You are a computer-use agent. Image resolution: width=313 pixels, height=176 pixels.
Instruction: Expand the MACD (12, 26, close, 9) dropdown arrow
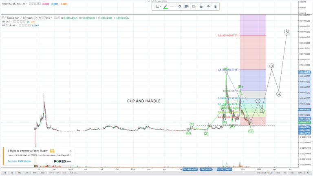[x=26, y=4]
